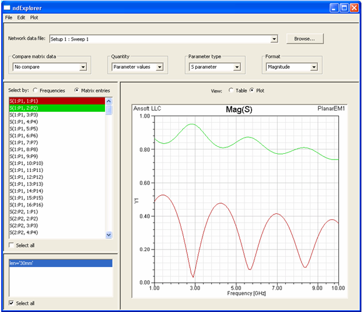Screen dimensions: 362x312
Task: Click the matrix list scroll-up arrow
Action: (x=109, y=101)
